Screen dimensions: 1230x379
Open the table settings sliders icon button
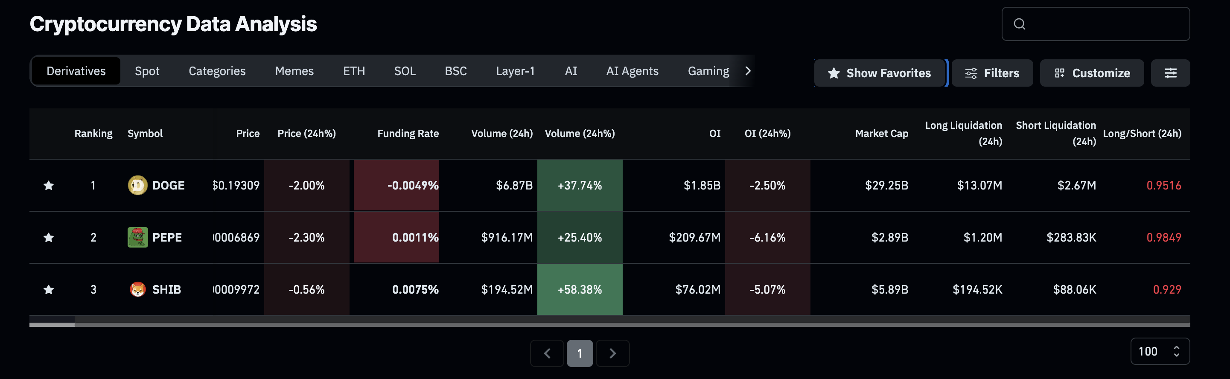[x=1170, y=73]
